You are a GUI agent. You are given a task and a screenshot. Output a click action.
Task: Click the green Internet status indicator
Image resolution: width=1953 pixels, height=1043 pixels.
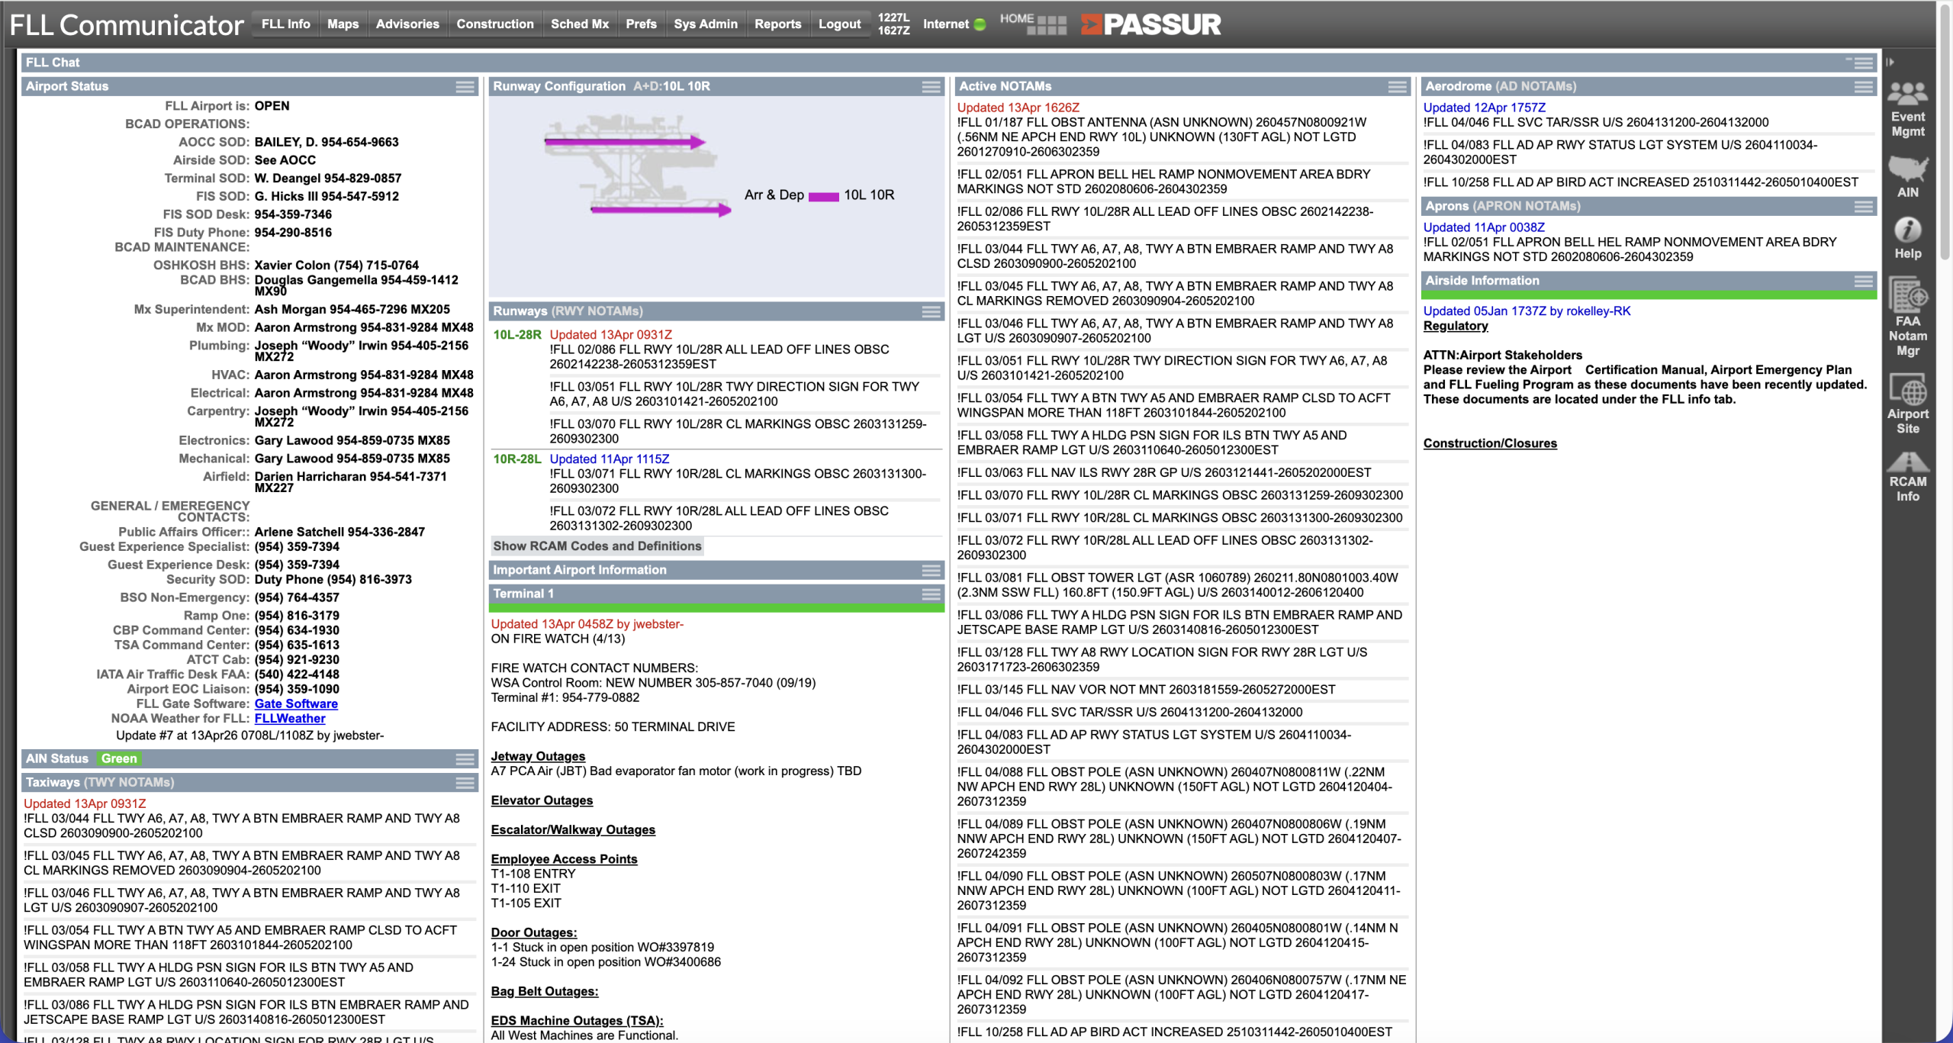tap(980, 24)
